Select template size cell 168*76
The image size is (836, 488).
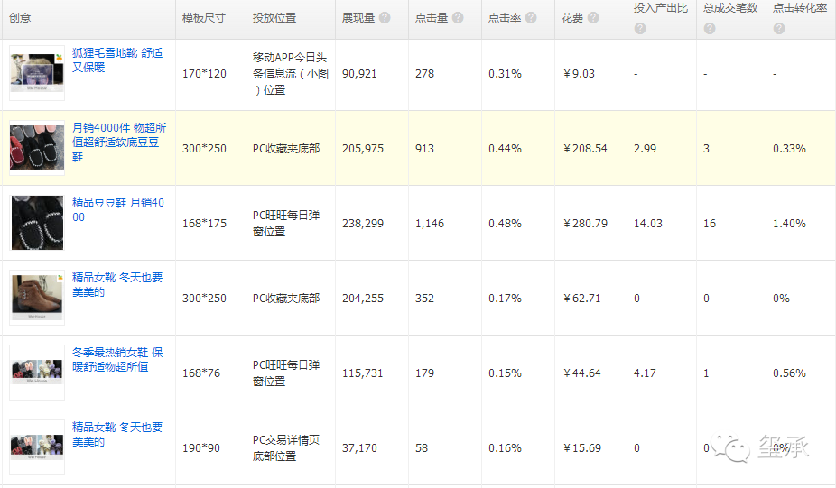(x=201, y=373)
